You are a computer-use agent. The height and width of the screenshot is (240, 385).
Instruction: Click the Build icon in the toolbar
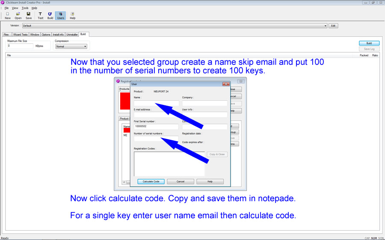click(50, 15)
